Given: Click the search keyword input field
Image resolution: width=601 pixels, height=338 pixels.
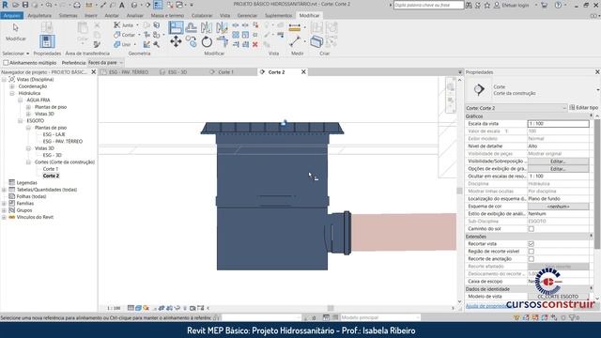Looking at the screenshot, I should point(428,5).
